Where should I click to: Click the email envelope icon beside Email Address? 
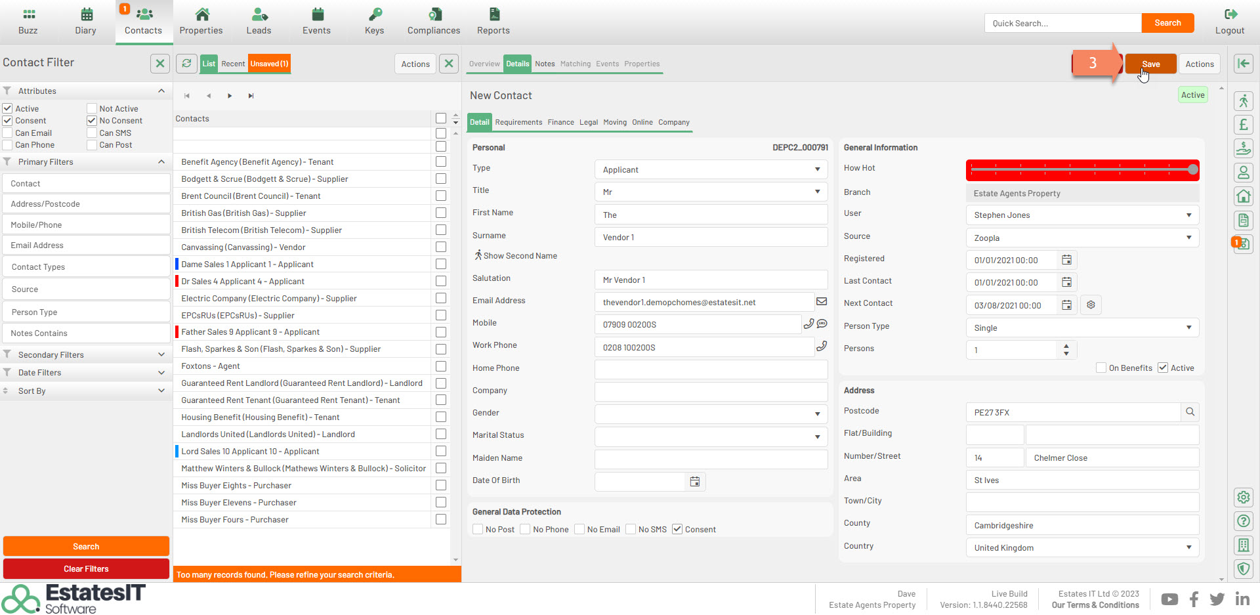(821, 301)
